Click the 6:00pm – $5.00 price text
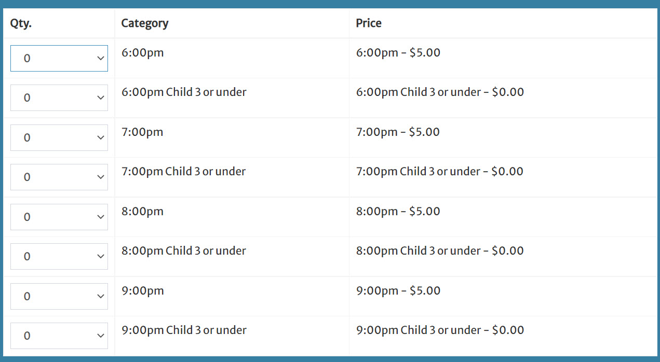This screenshot has height=362, width=660. point(398,53)
